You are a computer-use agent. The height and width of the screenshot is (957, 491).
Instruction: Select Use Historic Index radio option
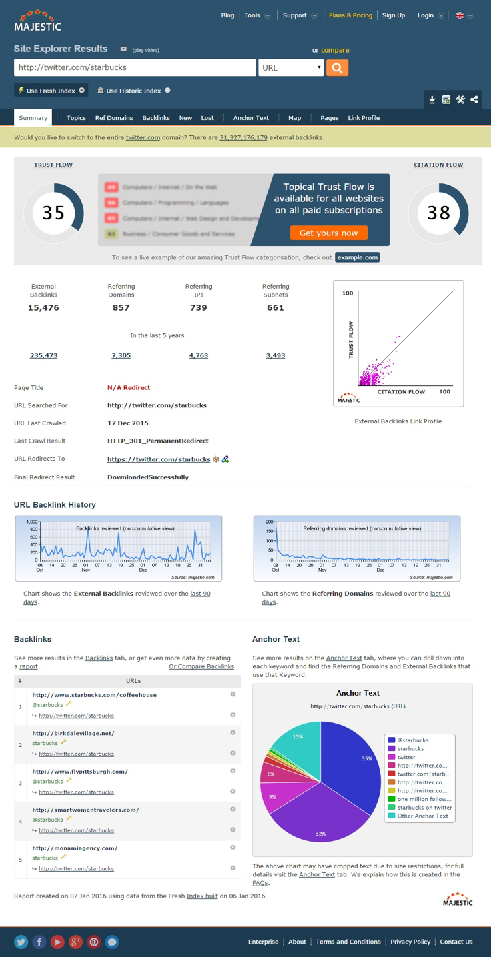(x=167, y=90)
